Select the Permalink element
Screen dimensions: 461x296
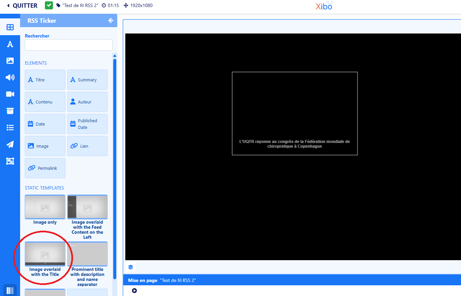tap(45, 168)
